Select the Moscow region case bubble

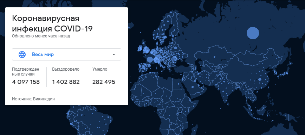click(175, 48)
